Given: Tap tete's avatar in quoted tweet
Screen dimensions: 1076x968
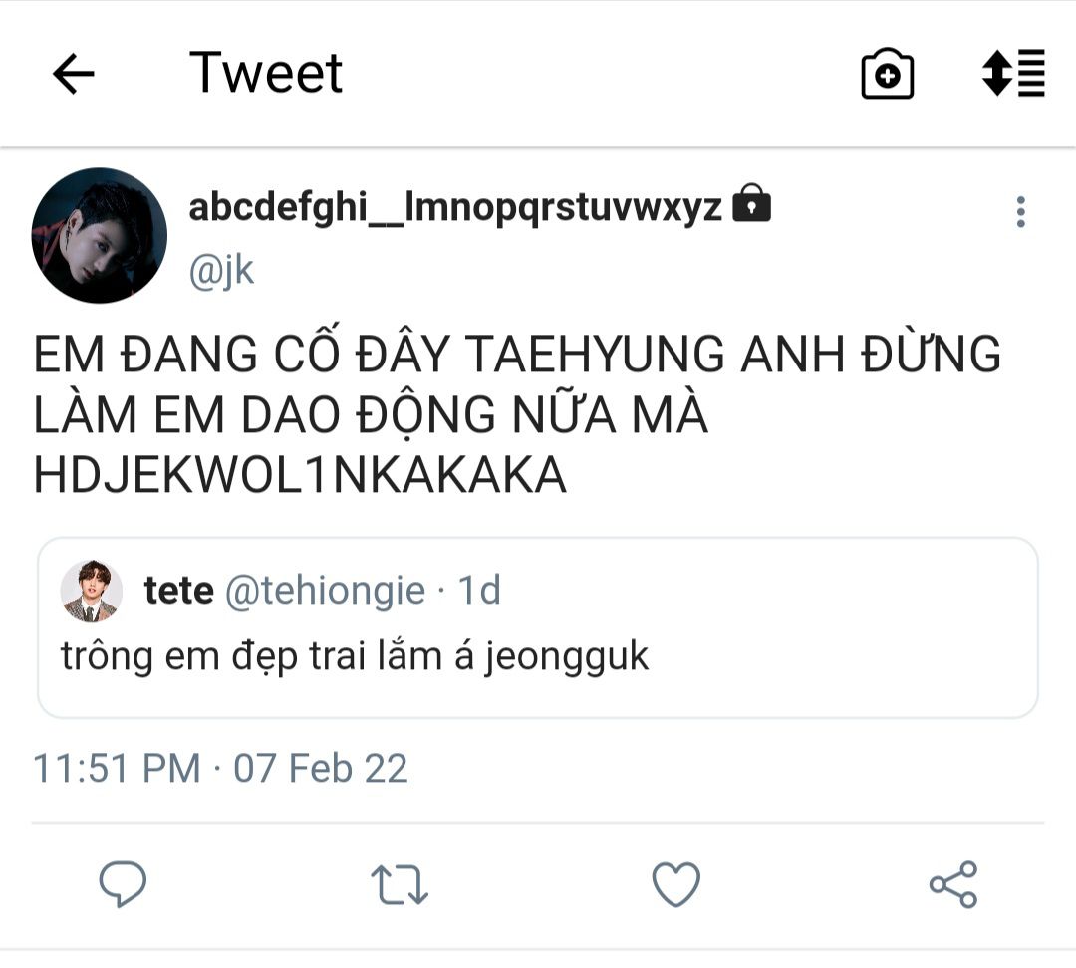Looking at the screenshot, I should pos(92,592).
